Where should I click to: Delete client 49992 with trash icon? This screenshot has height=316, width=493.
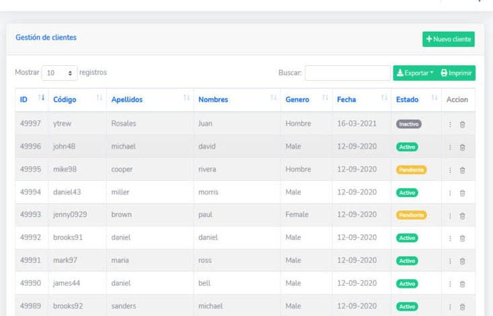point(462,238)
